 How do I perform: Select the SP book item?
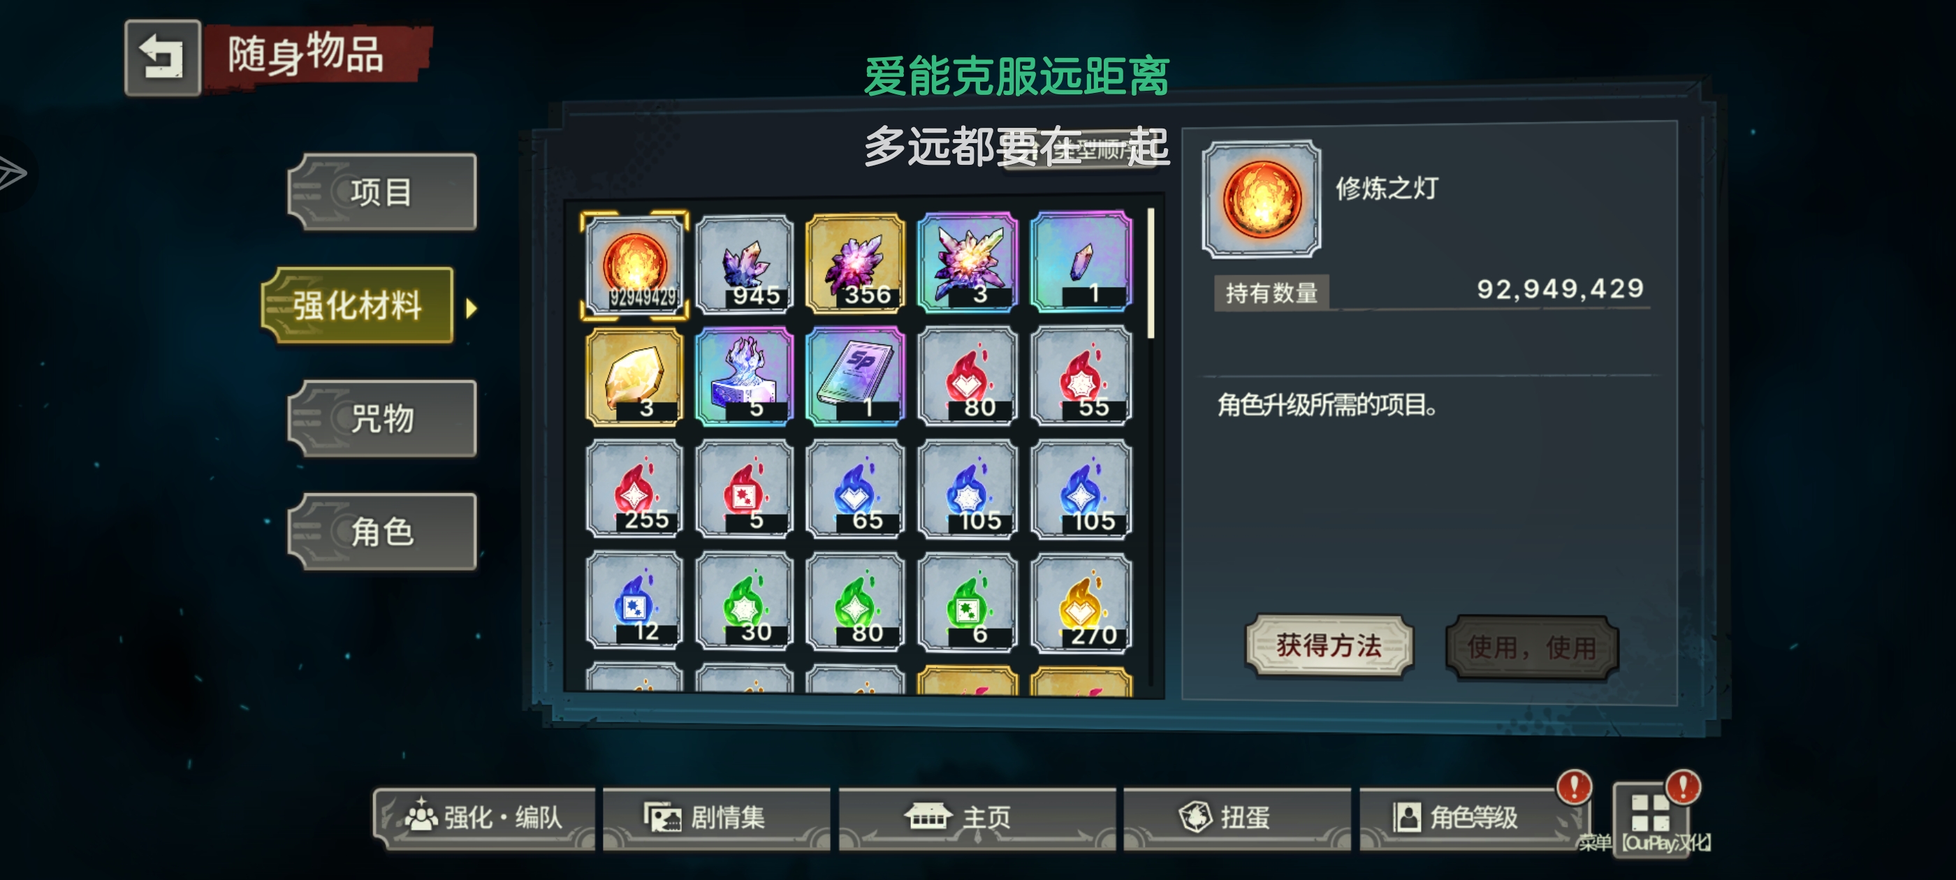point(855,376)
